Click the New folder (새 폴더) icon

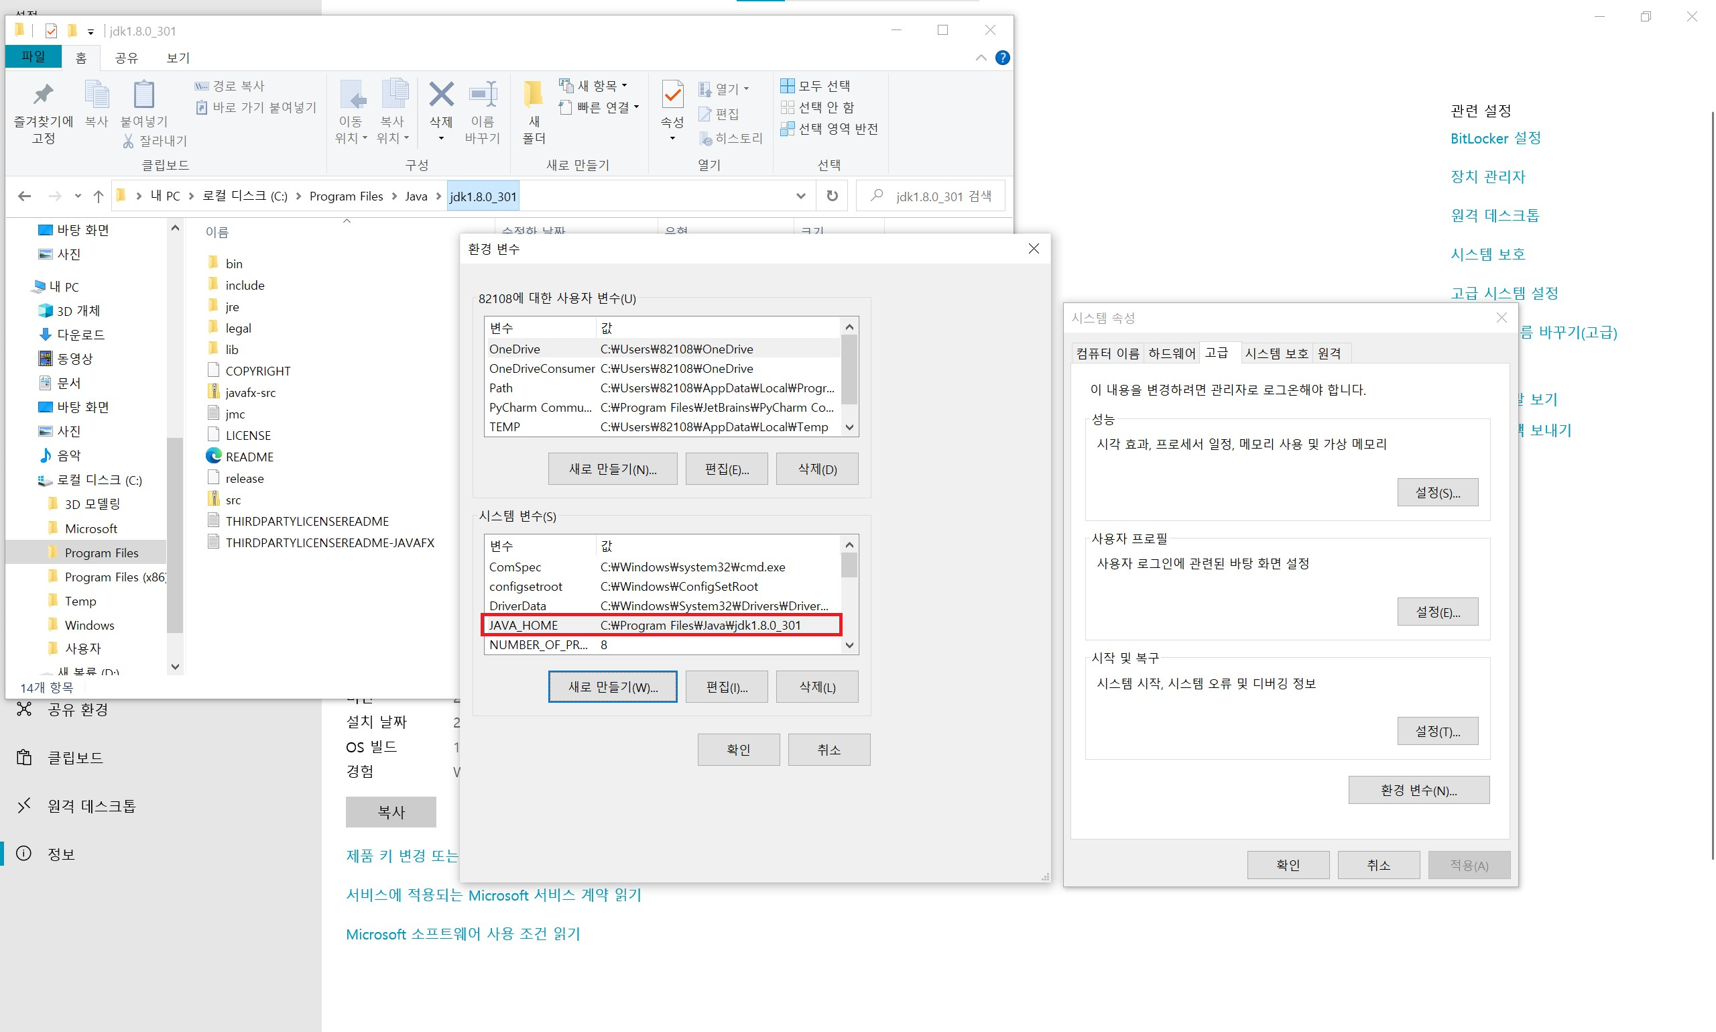pyautogui.click(x=533, y=95)
